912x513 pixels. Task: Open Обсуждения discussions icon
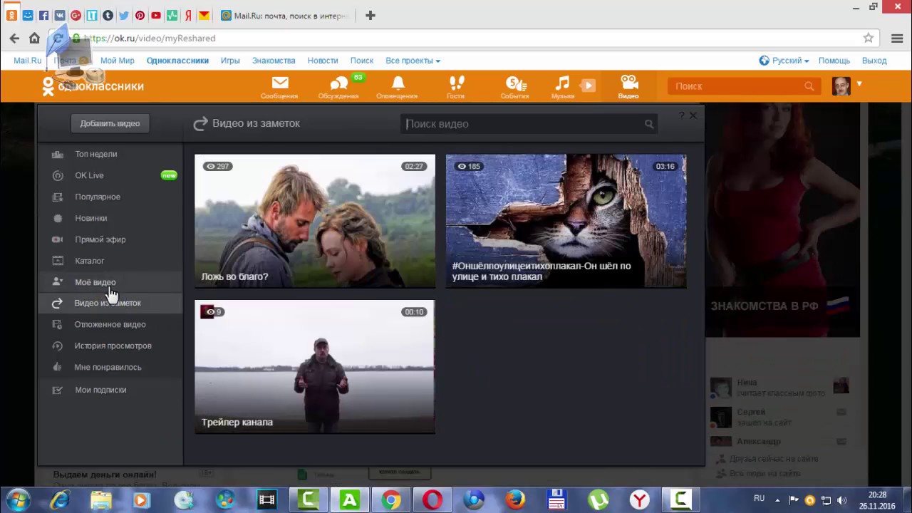coord(338,87)
